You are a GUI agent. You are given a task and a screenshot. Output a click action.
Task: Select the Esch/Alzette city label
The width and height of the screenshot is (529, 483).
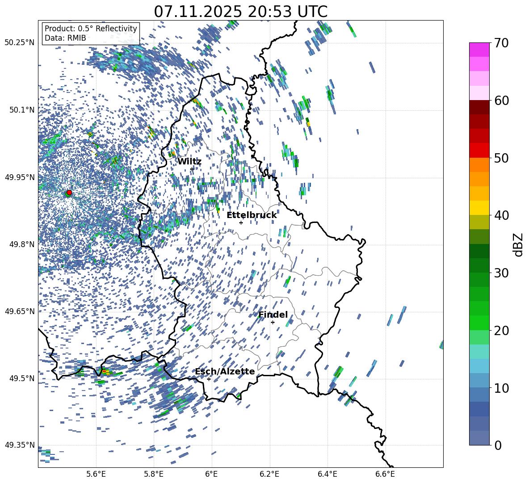225,372
